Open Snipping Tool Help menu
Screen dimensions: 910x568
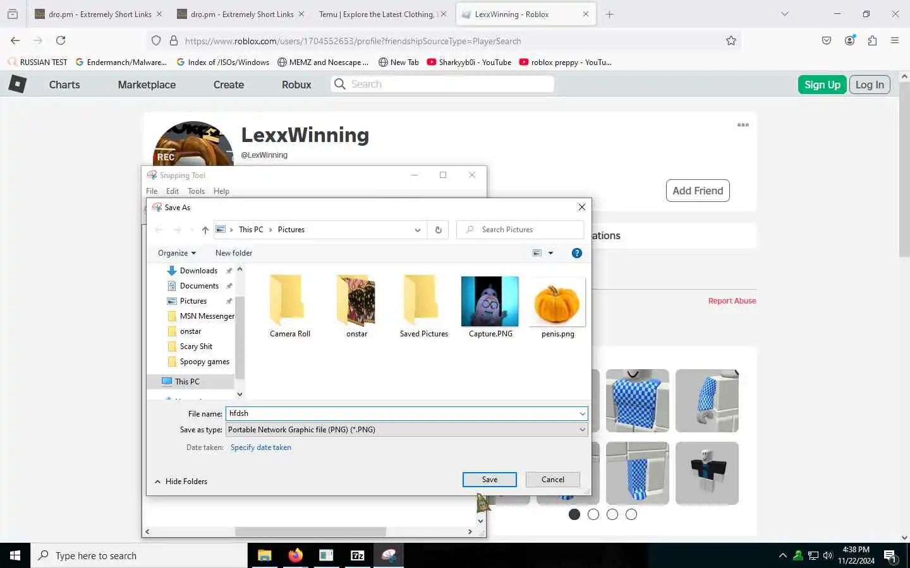click(221, 191)
